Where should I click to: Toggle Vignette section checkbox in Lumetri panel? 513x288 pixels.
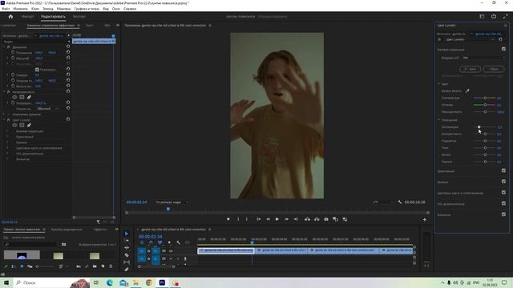(x=503, y=214)
